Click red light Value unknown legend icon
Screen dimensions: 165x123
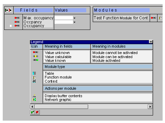click(35, 52)
